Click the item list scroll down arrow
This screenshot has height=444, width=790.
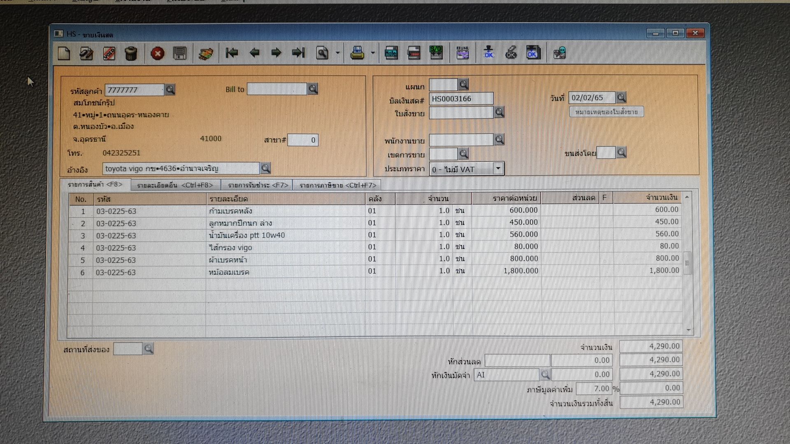coord(688,330)
